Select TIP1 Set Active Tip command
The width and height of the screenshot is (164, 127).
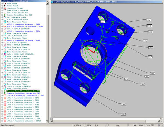[x=17, y=13]
